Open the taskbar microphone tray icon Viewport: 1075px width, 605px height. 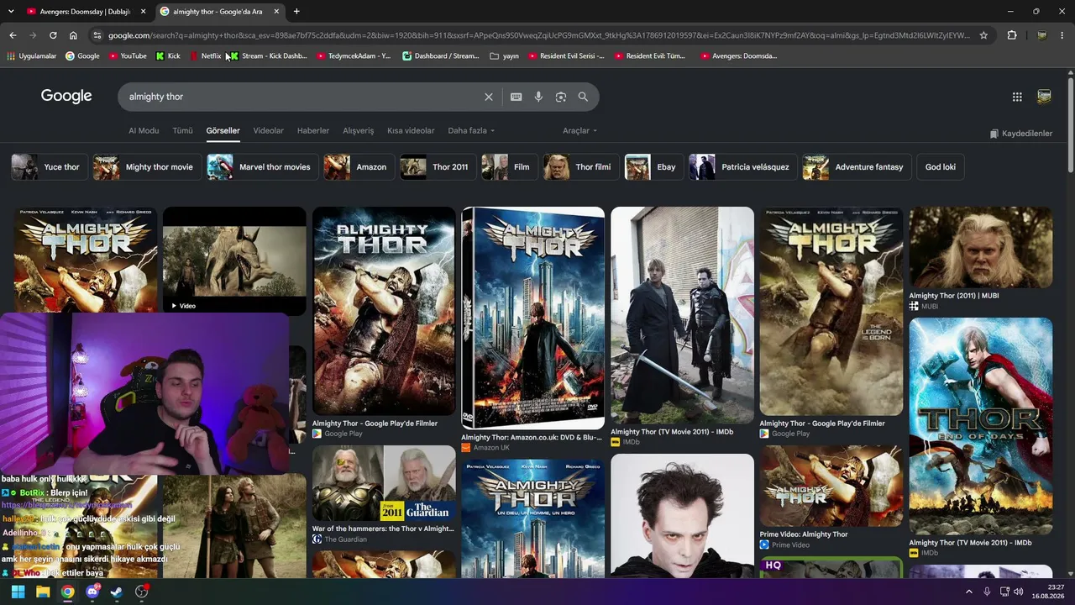click(x=987, y=592)
